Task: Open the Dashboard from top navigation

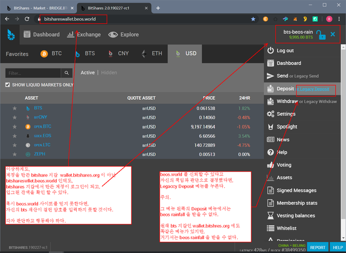Action: (42, 35)
